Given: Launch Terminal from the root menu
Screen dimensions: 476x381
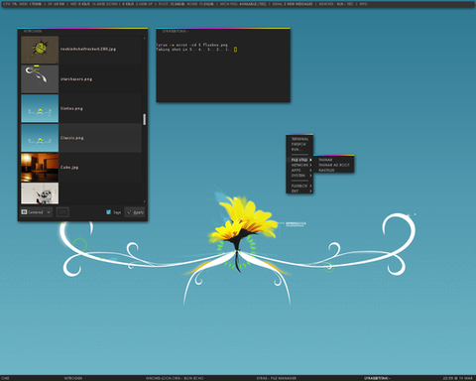Looking at the screenshot, I should [x=299, y=139].
